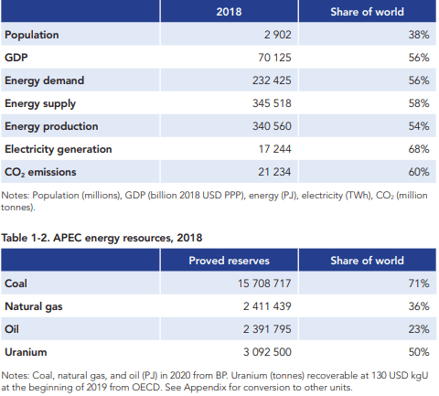Select the GDP value 70 125

pyautogui.click(x=274, y=58)
